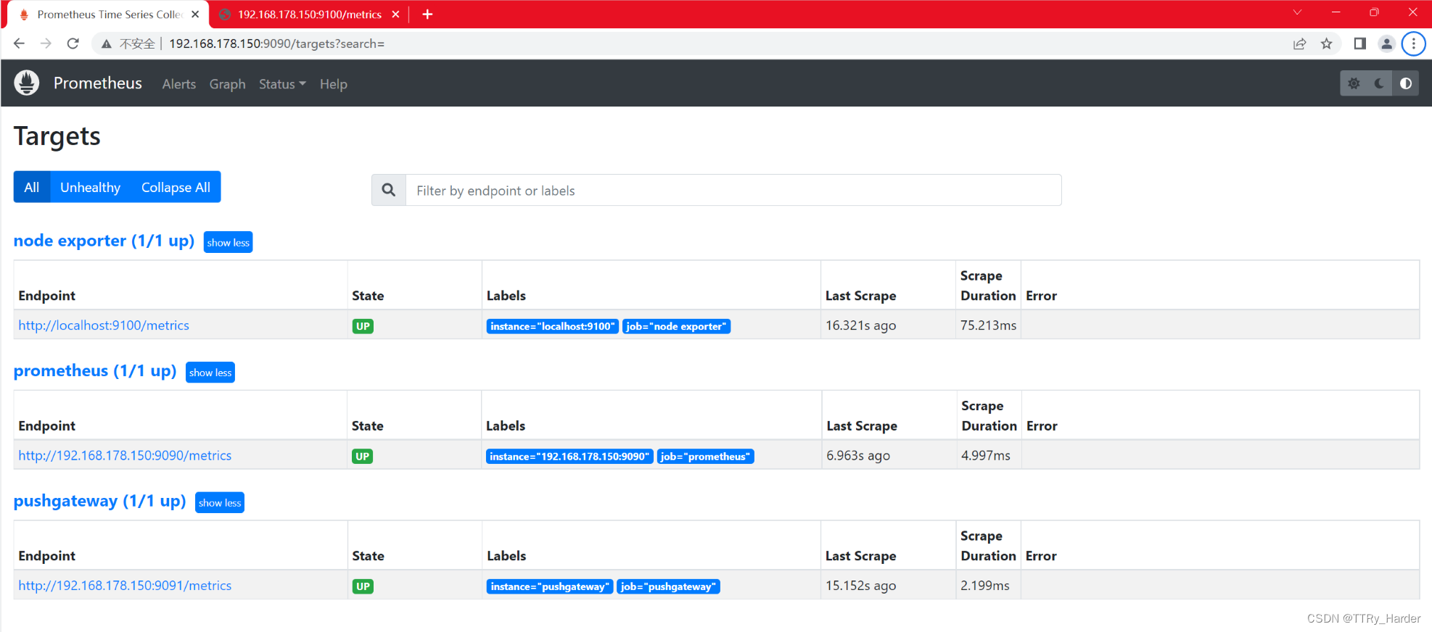Close the 192.168.178.150:9100/metrics tab
Image resolution: width=1432 pixels, height=632 pixels.
point(395,14)
